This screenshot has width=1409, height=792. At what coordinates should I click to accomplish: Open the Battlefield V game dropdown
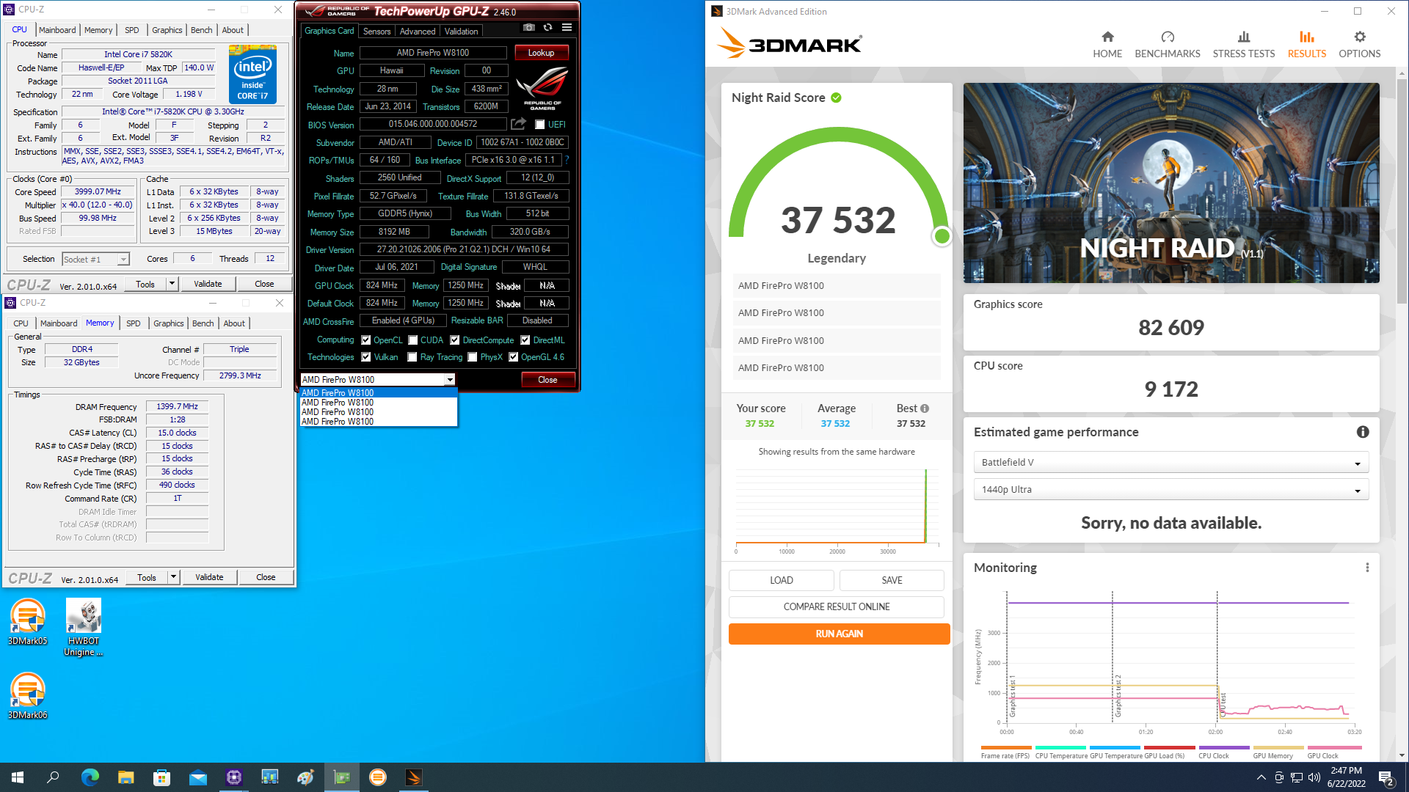coord(1171,463)
